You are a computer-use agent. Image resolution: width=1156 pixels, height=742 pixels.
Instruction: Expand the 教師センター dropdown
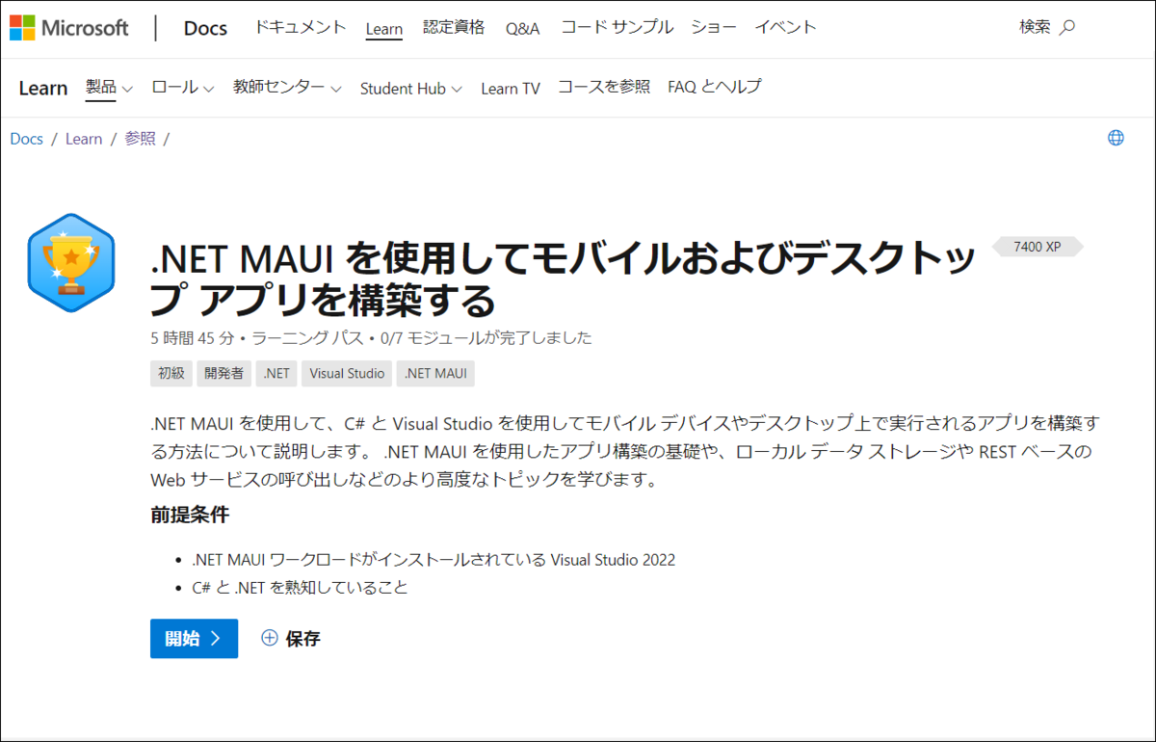tap(287, 88)
